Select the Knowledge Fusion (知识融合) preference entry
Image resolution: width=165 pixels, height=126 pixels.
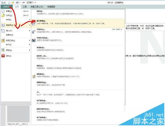[78, 102]
